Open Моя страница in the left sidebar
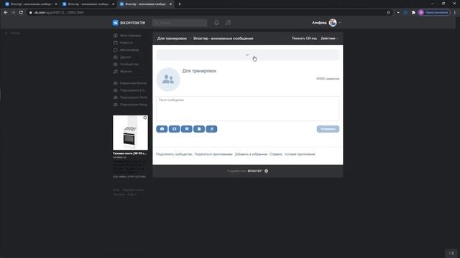Viewport: 460px width, 258px height. 127,35
